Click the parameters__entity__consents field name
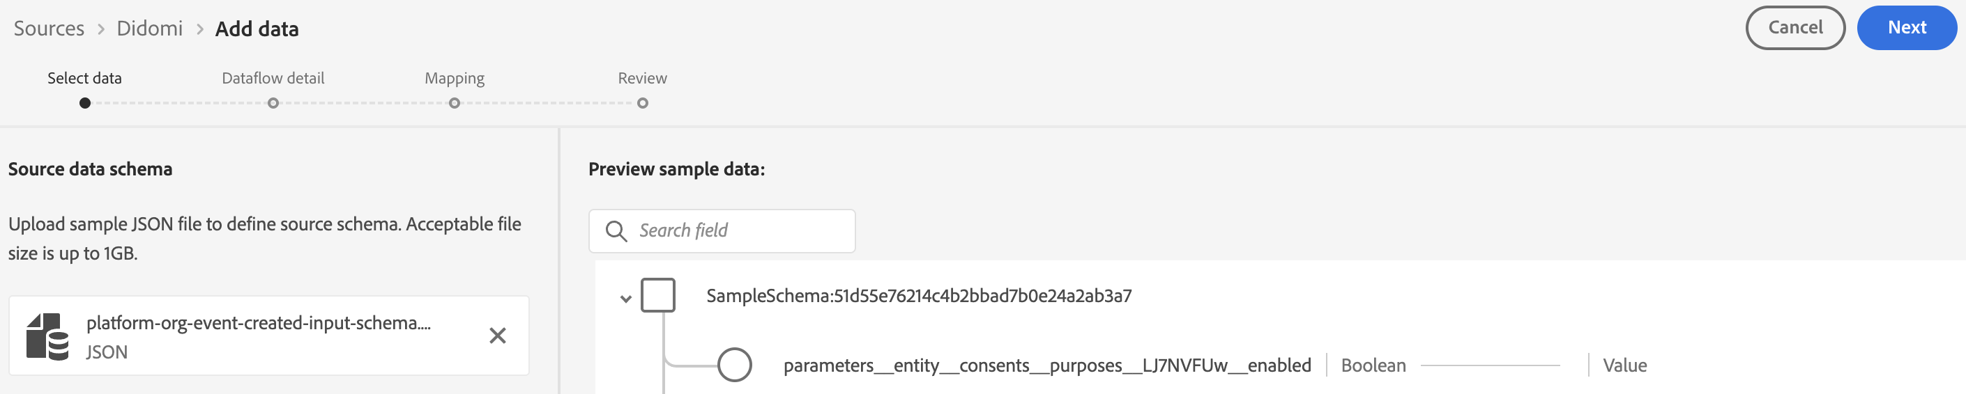 1046,365
